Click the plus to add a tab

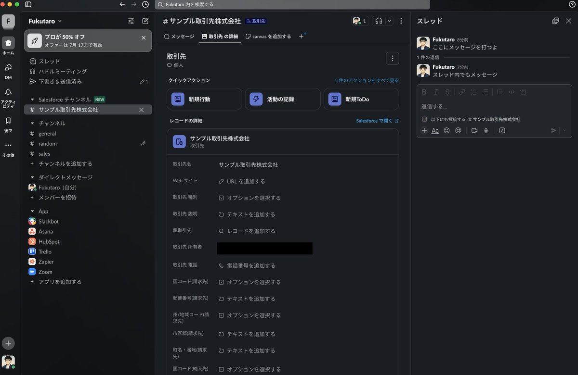[x=302, y=37]
